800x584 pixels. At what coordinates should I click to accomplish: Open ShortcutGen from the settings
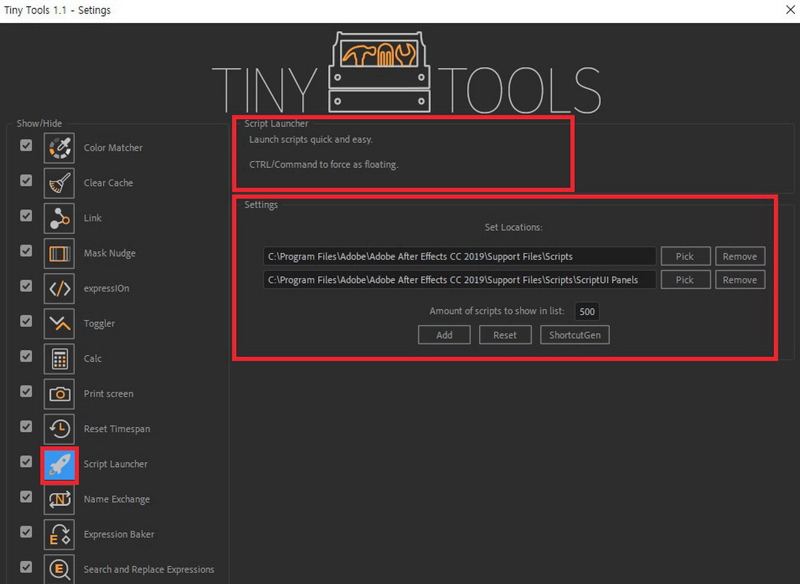(574, 335)
